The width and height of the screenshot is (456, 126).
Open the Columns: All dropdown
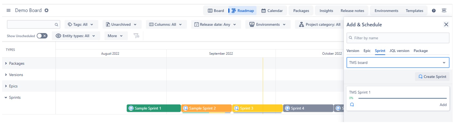(x=166, y=25)
